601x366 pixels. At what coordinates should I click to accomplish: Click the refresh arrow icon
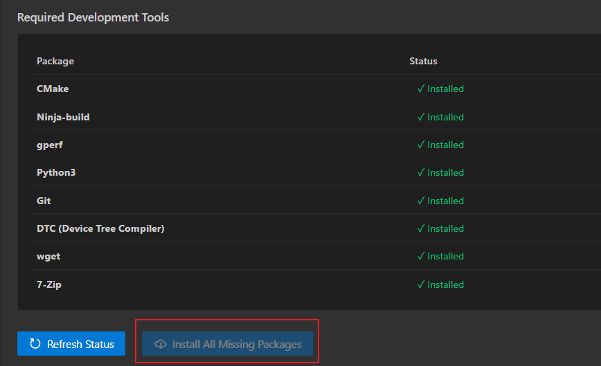35,344
